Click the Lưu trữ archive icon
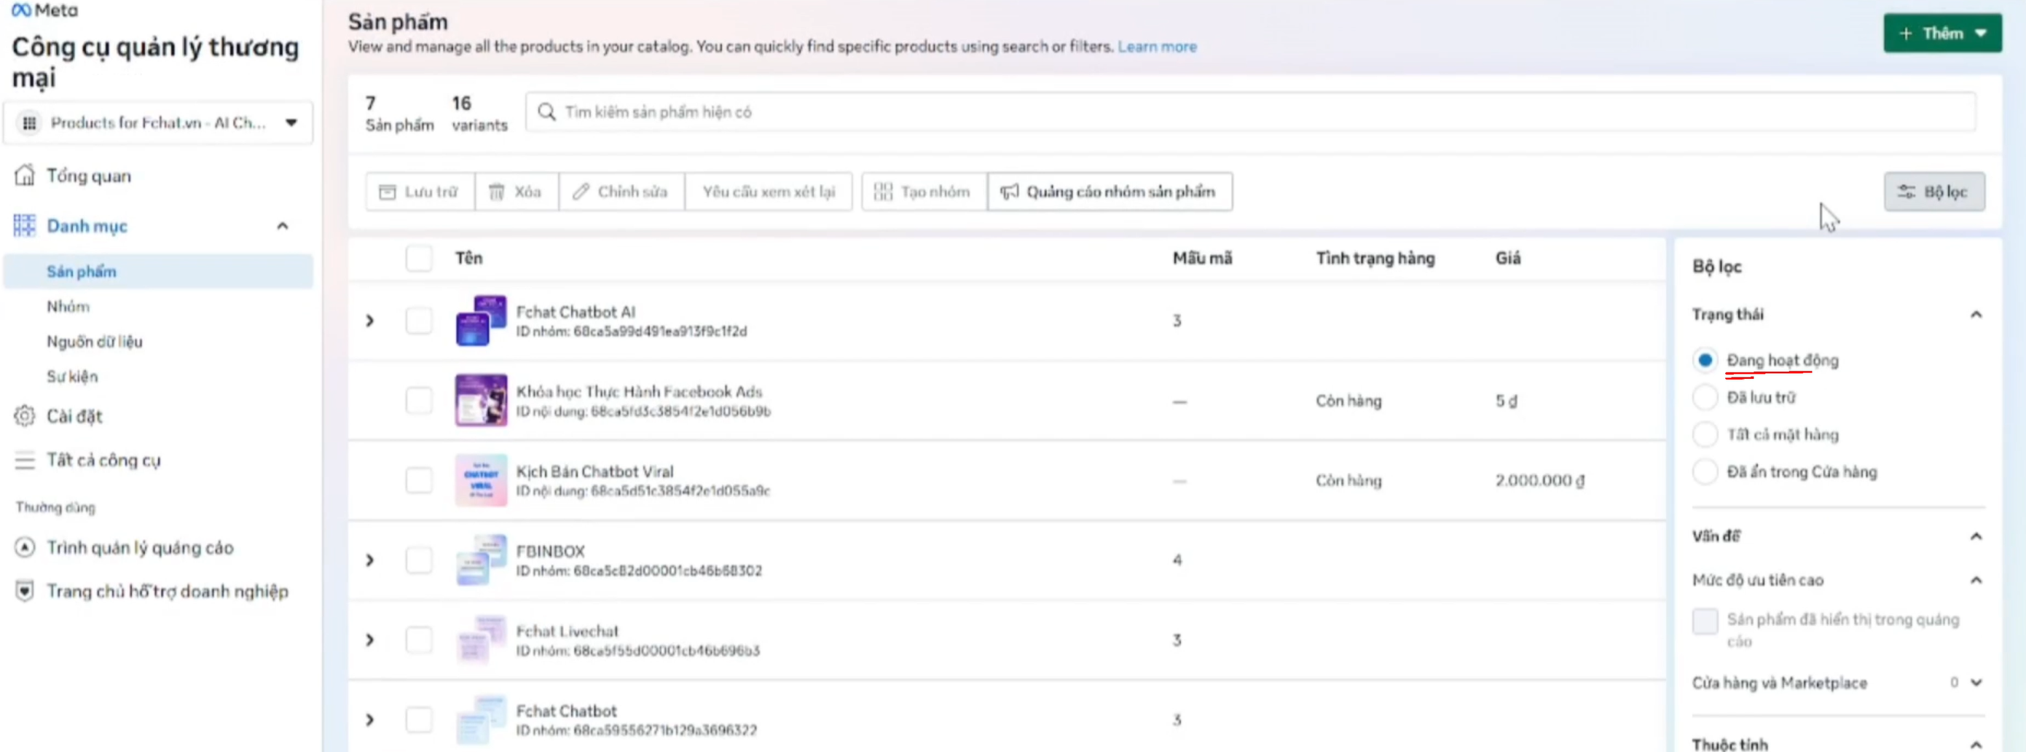The image size is (2026, 752). [x=387, y=192]
